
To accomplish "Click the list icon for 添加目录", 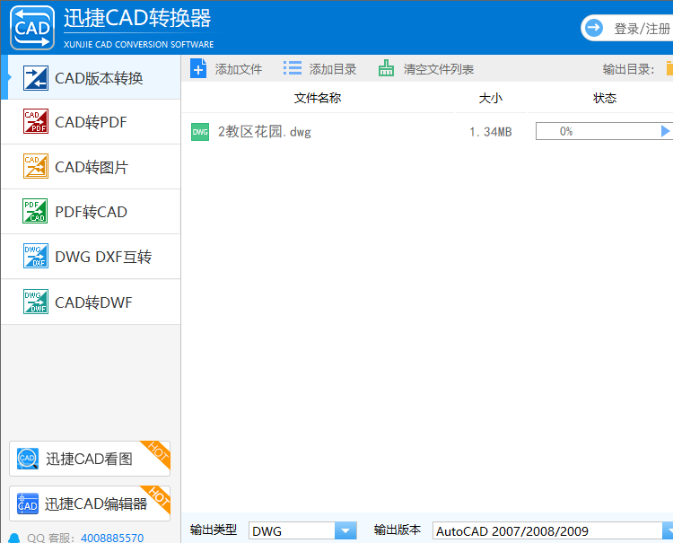I will 293,68.
